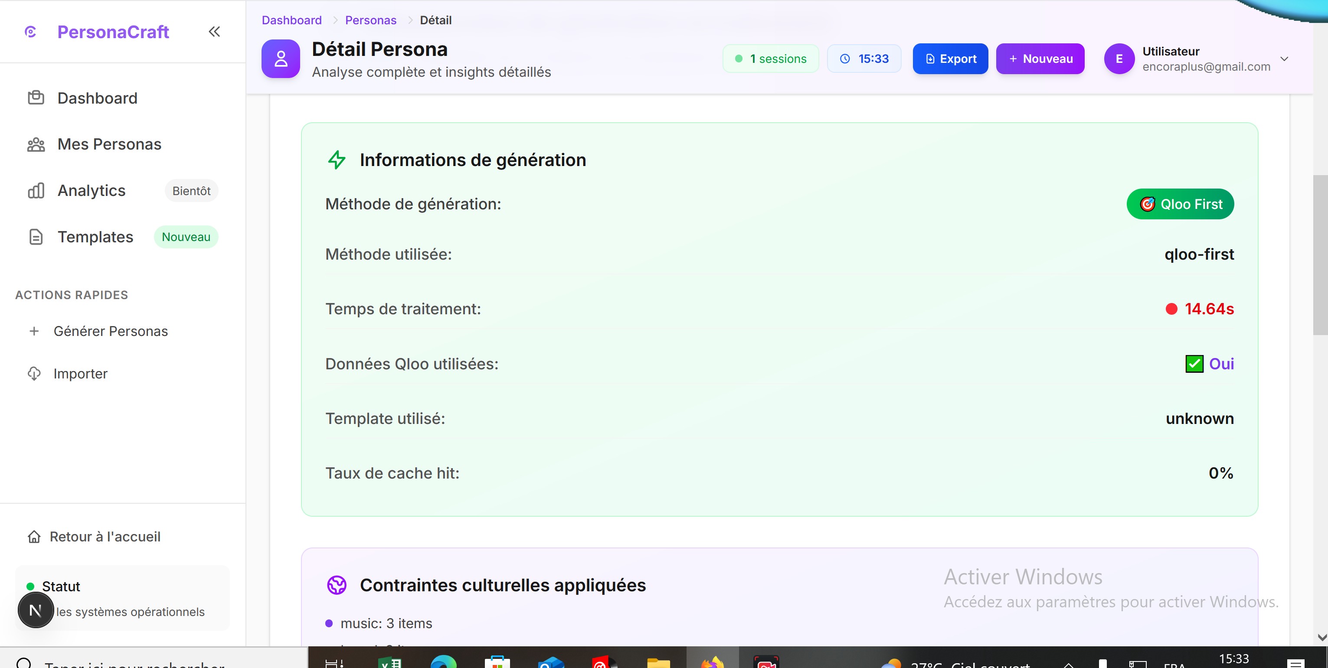Click the round N badge icon
The width and height of the screenshot is (1328, 668).
coord(36,610)
